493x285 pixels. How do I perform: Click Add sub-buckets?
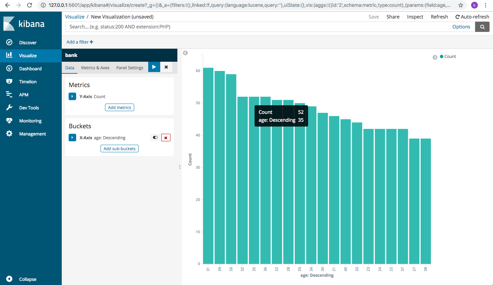(x=119, y=149)
